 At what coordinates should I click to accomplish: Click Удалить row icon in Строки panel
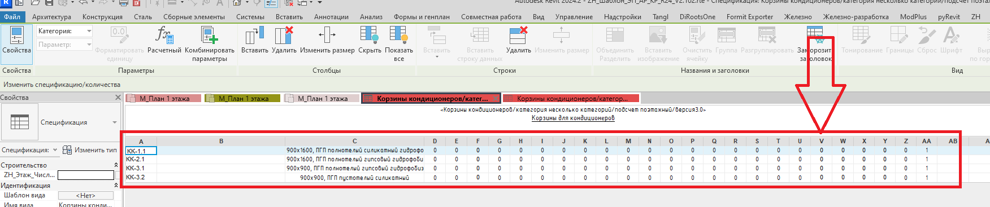518,36
